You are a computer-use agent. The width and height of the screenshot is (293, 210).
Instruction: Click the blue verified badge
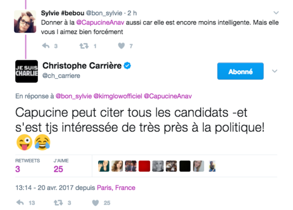(x=128, y=66)
